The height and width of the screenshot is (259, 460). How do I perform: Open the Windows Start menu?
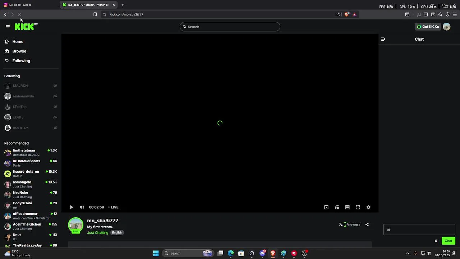point(156,253)
